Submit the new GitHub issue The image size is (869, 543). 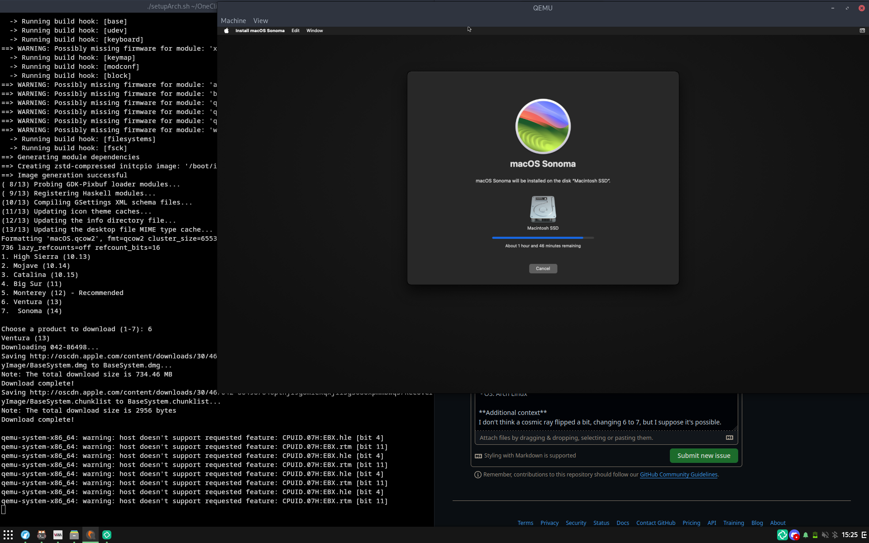(x=703, y=456)
